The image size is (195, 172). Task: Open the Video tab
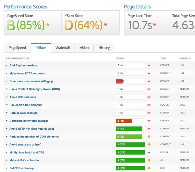point(84,48)
